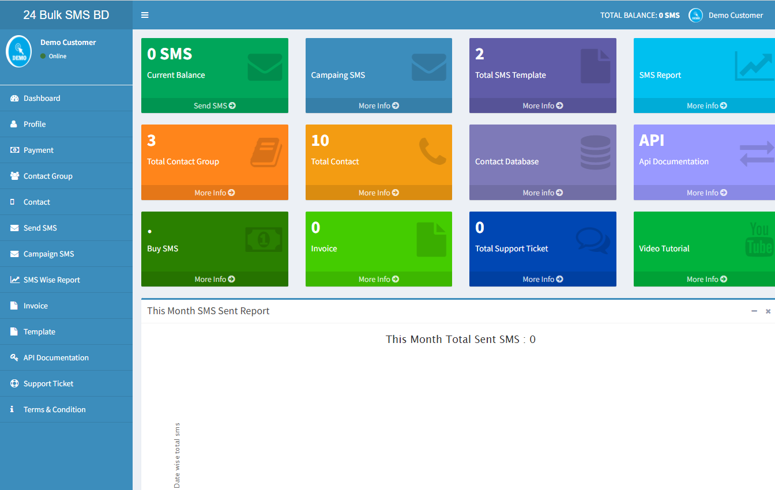This screenshot has height=490, width=775.
Task: Click the book icon on Total Contact Group card
Action: pyautogui.click(x=266, y=153)
